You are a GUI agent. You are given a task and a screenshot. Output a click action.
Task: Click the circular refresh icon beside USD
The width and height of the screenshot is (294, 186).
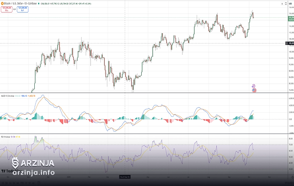pos(286,4)
